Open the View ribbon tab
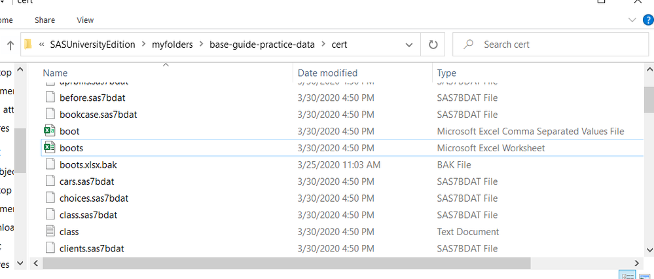654x279 pixels. [85, 20]
